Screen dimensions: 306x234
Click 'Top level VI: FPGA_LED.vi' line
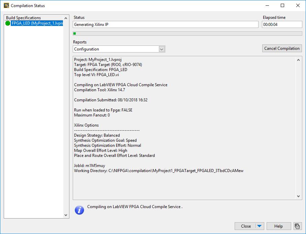96,75
